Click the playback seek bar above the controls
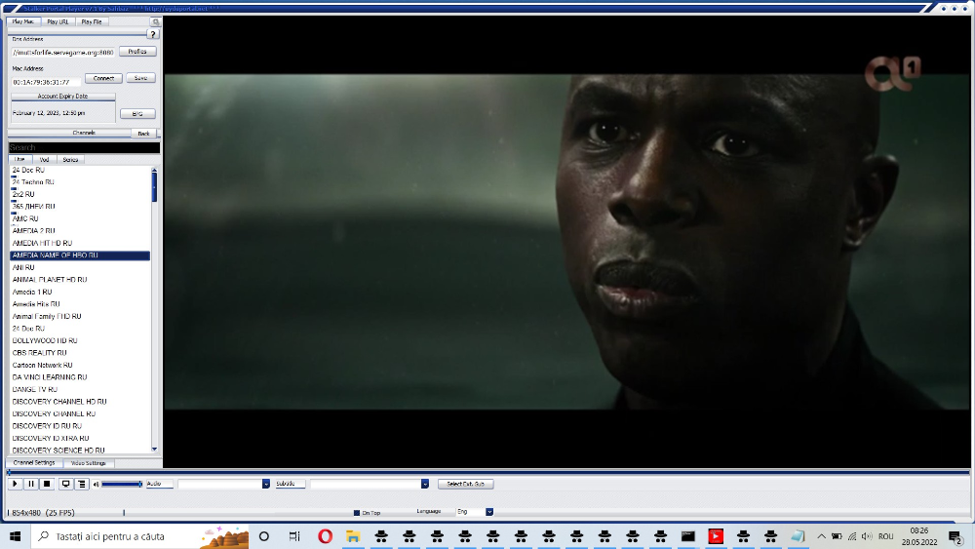975x549 pixels. point(488,473)
